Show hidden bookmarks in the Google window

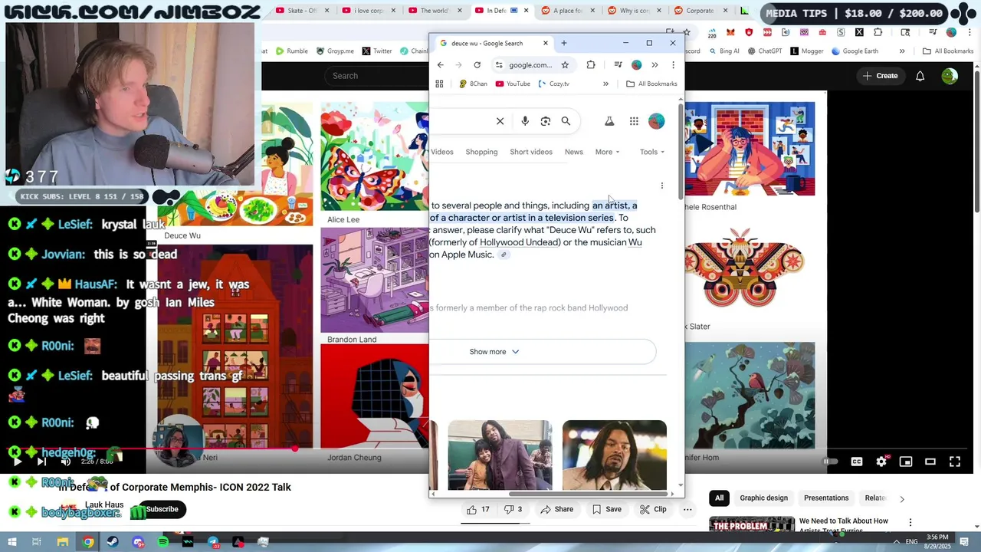[x=605, y=84]
